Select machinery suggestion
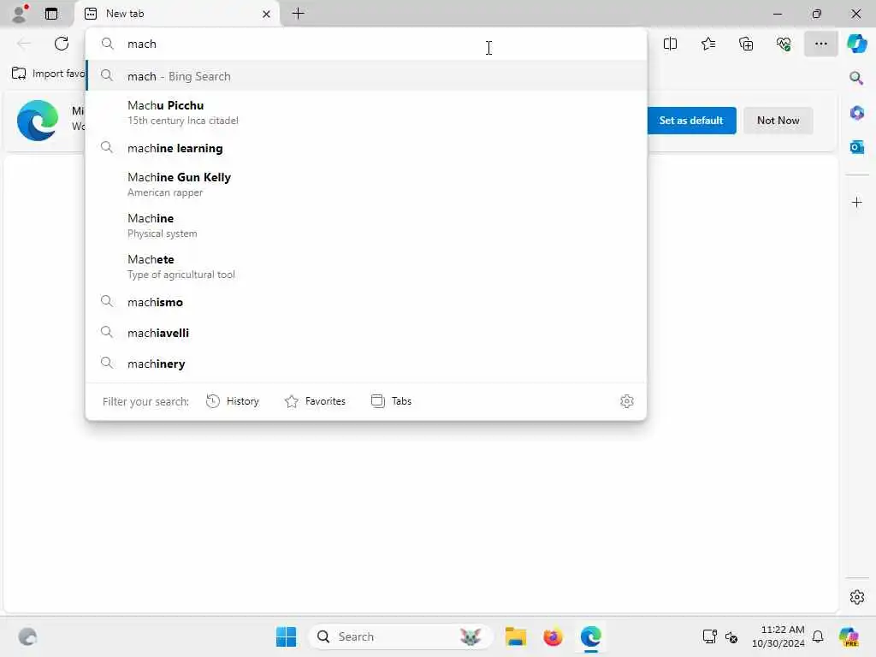Screen dimensions: 876x657 pyautogui.click(x=366, y=364)
